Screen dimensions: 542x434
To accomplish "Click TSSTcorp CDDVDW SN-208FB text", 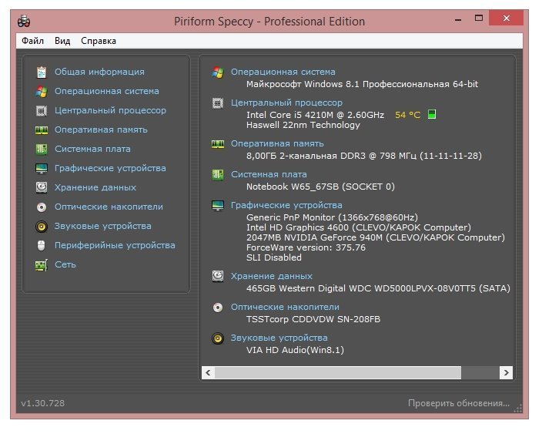I will pyautogui.click(x=313, y=319).
